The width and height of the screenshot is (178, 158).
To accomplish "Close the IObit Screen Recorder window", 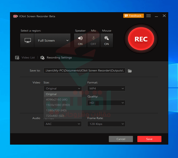I will point(164,16).
